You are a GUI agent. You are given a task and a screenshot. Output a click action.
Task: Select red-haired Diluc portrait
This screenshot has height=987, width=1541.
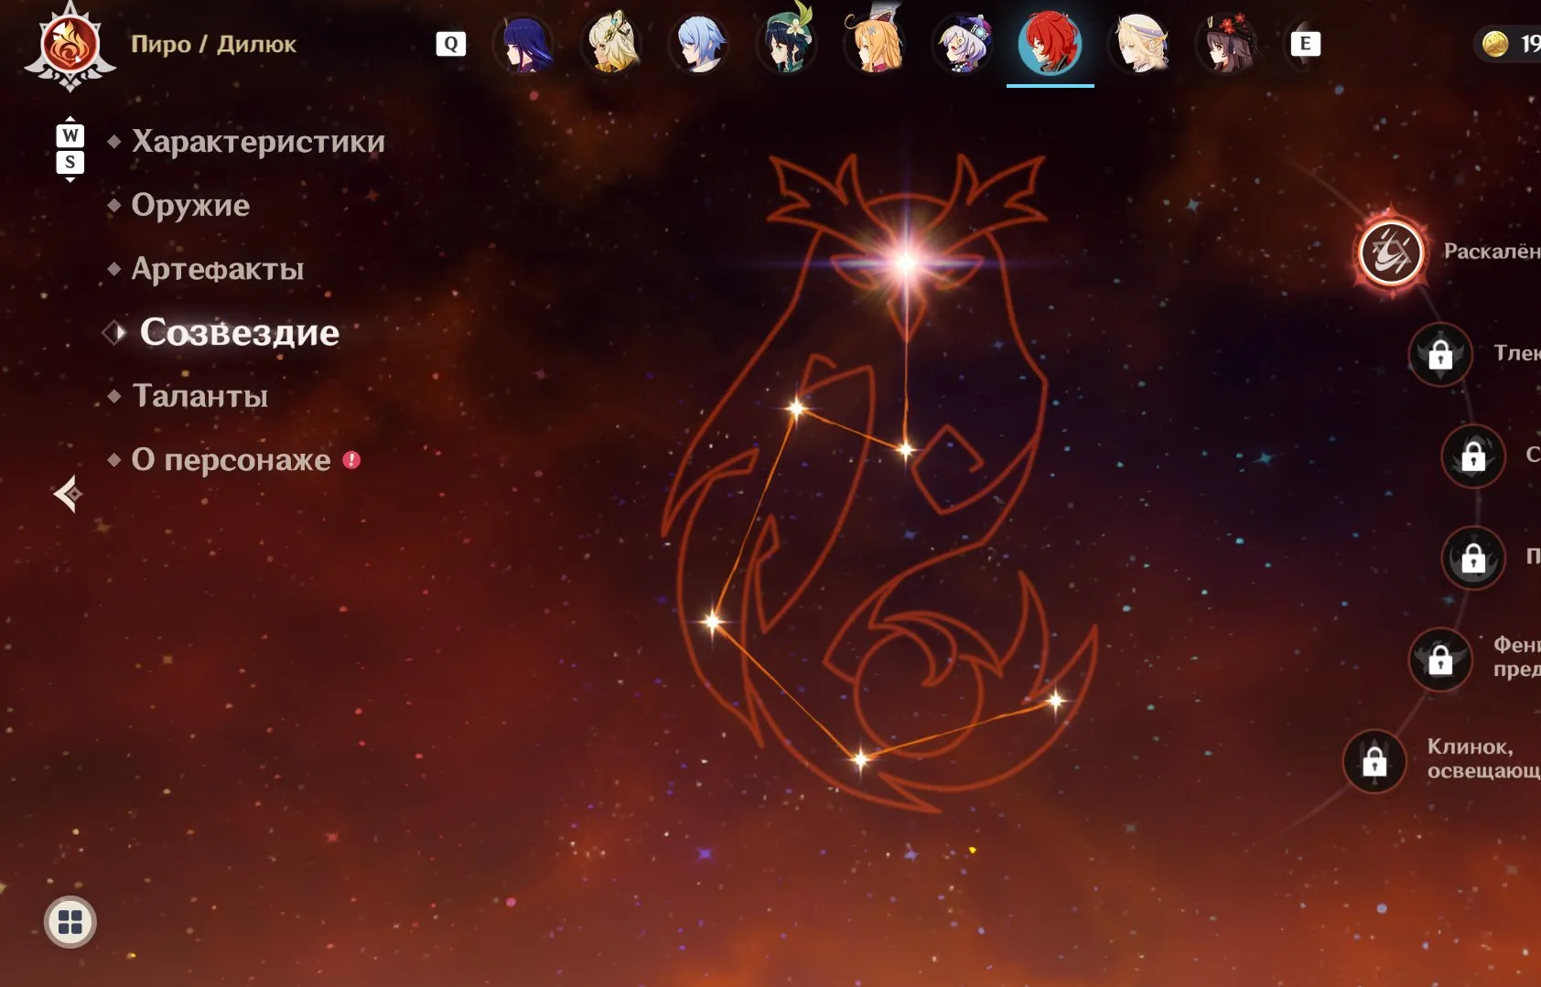click(1051, 44)
